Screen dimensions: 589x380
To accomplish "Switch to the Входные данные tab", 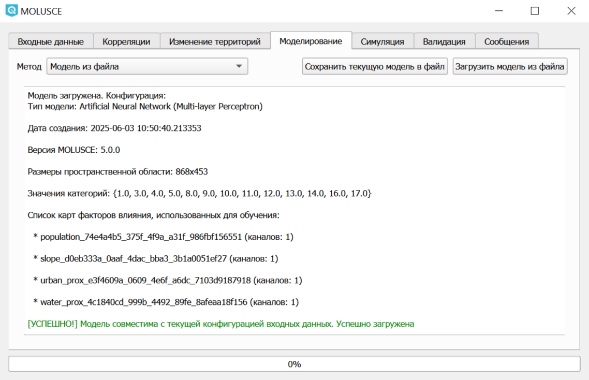I will tap(51, 41).
